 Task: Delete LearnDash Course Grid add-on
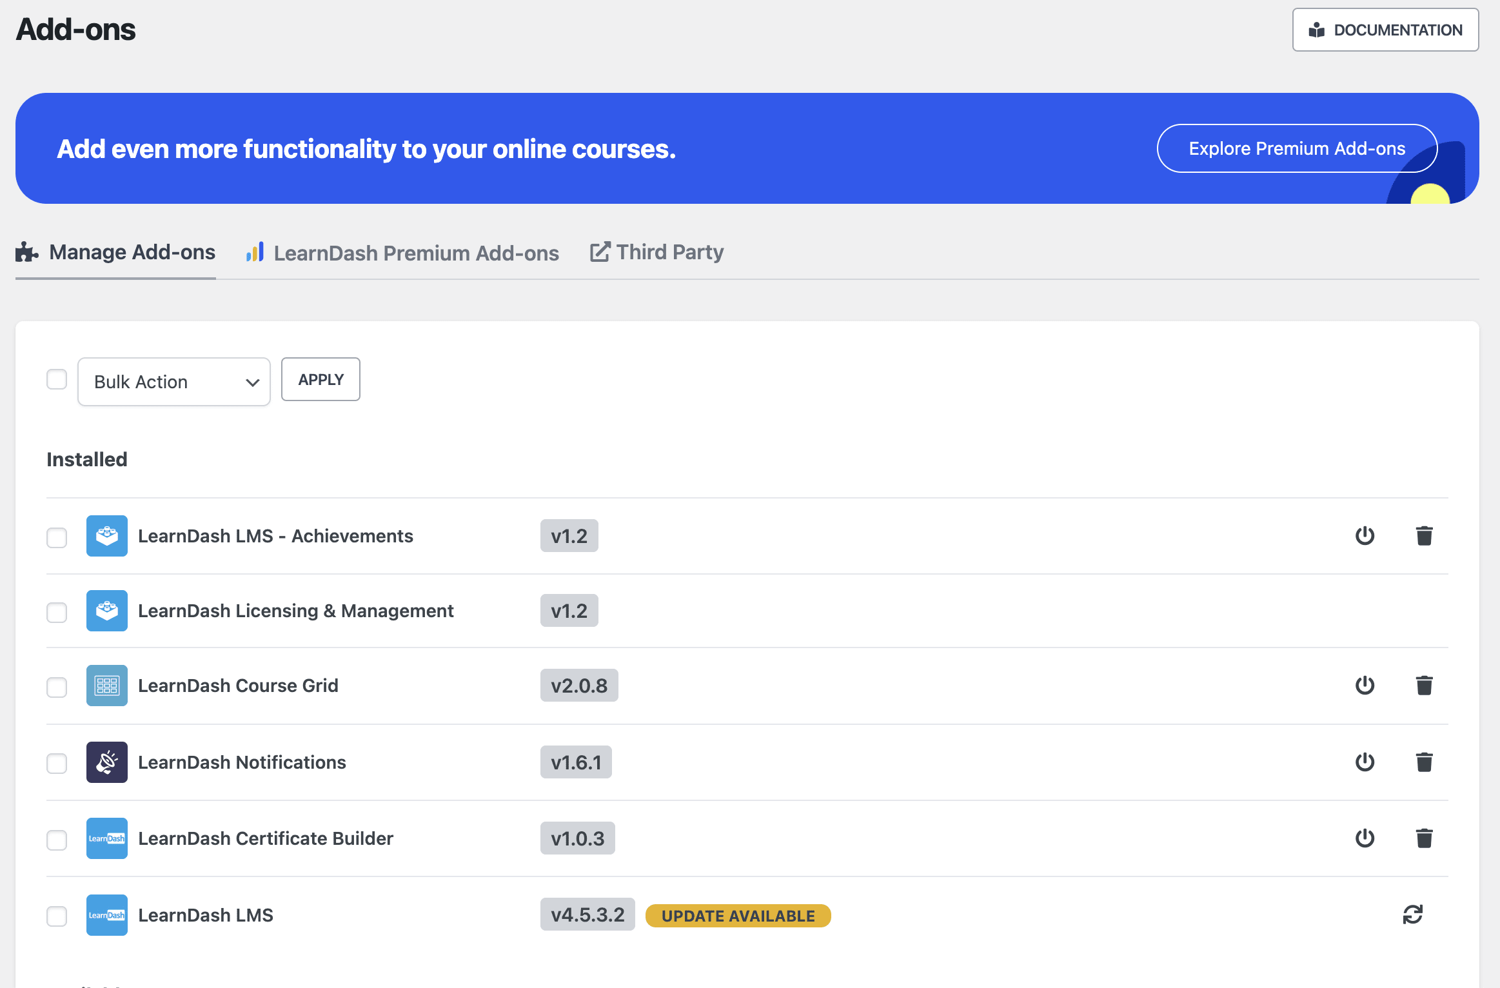point(1424,686)
